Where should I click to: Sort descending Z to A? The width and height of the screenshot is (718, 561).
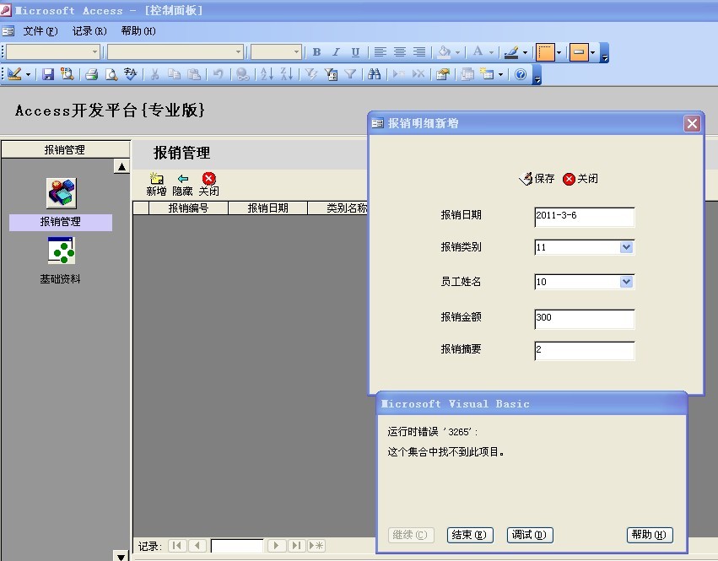[286, 74]
